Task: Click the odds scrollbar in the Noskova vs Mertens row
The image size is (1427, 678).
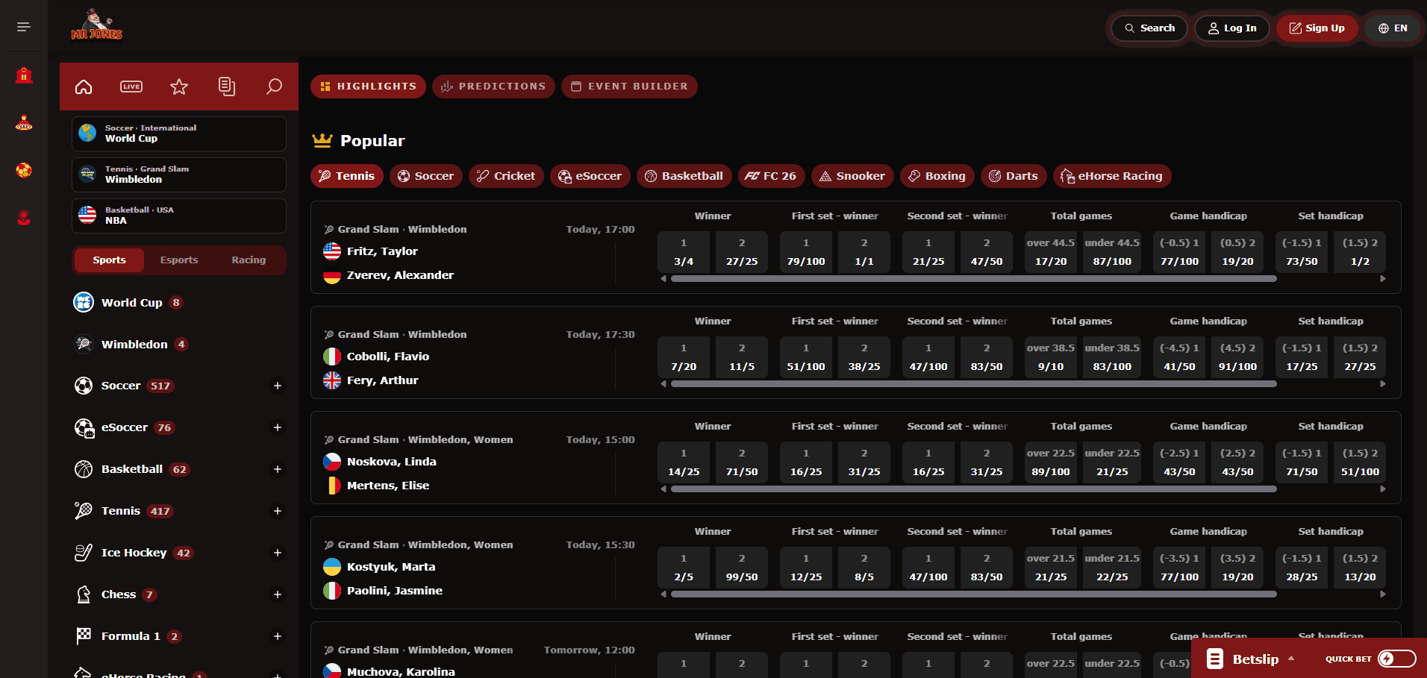Action: (x=974, y=489)
